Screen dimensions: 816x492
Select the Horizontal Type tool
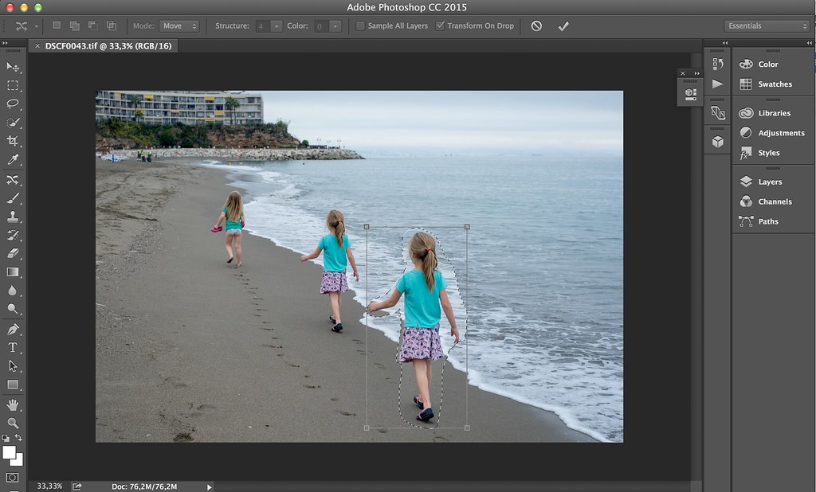[x=13, y=347]
